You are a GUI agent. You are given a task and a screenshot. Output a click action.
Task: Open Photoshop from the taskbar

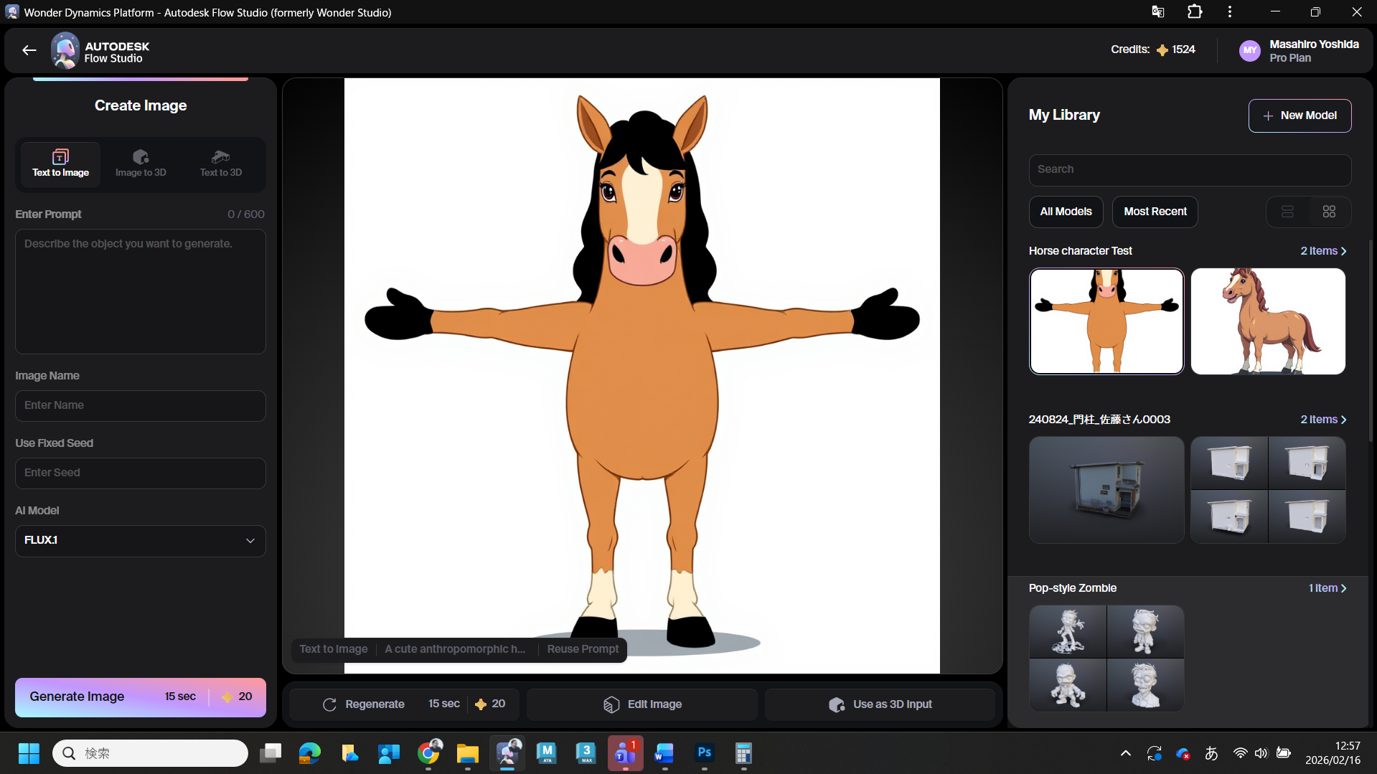click(x=704, y=752)
